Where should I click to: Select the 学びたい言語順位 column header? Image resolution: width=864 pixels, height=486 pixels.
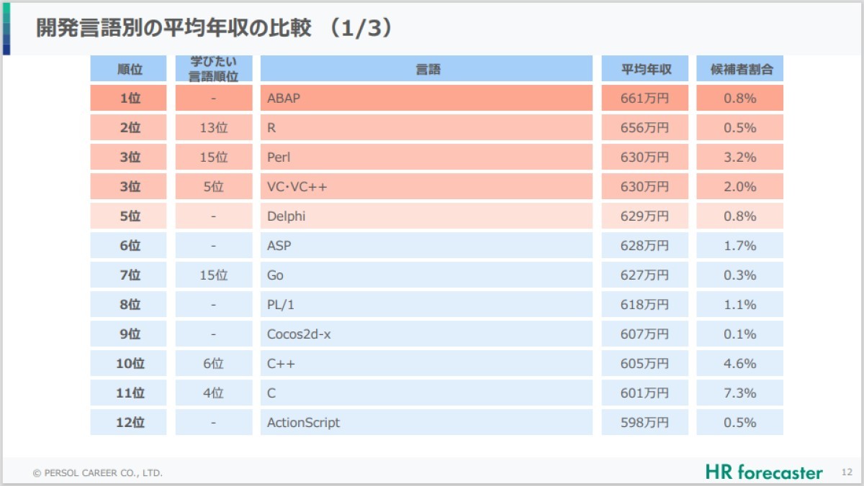pos(213,69)
